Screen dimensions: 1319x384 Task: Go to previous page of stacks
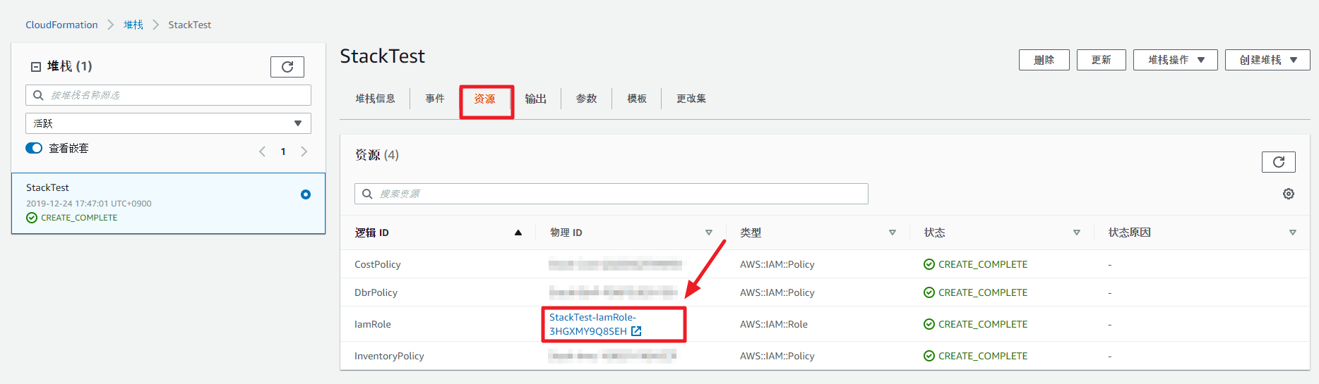pos(262,151)
